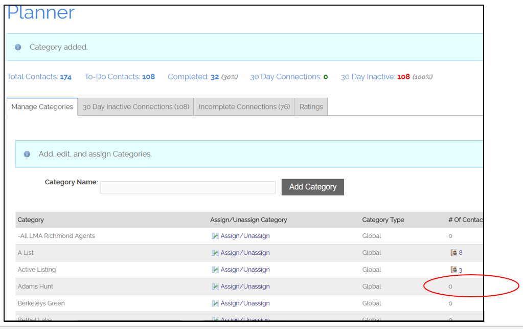Switch to the Incomplete Connections tab

pyautogui.click(x=244, y=107)
